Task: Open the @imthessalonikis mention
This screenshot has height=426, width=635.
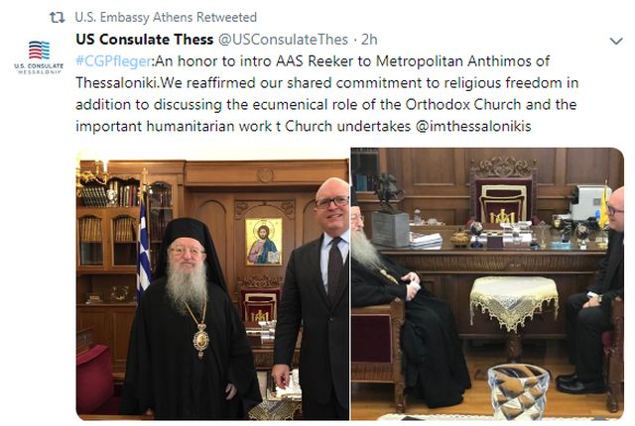Action: pos(473,126)
